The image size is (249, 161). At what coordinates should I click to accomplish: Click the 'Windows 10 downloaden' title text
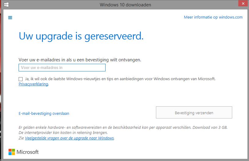pos(125,5)
